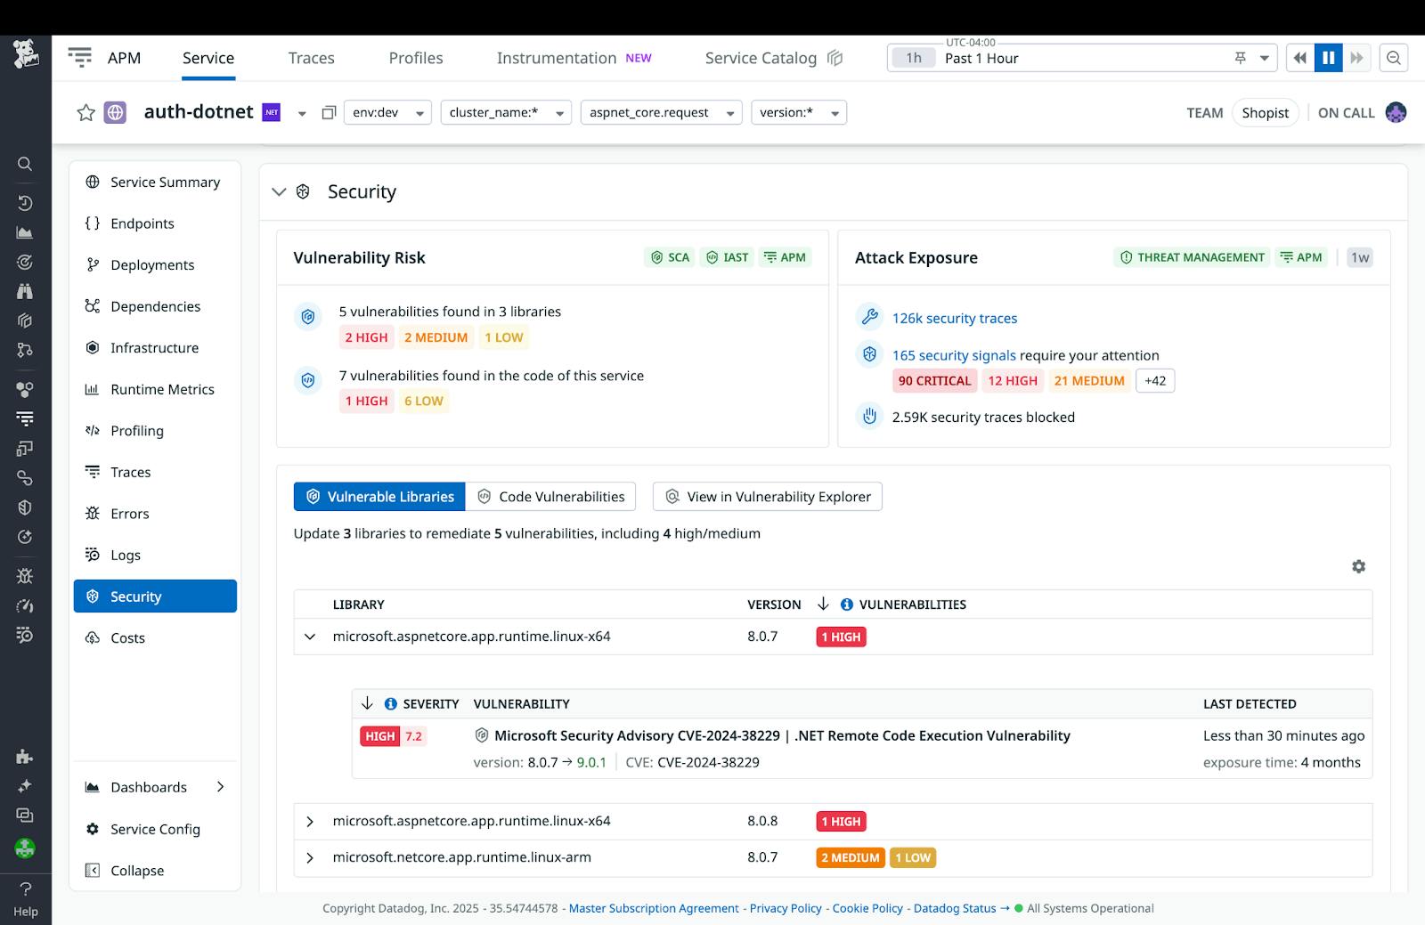Toggle the favorite star for auth-dotnet
This screenshot has height=925, width=1425.
tap(85, 112)
